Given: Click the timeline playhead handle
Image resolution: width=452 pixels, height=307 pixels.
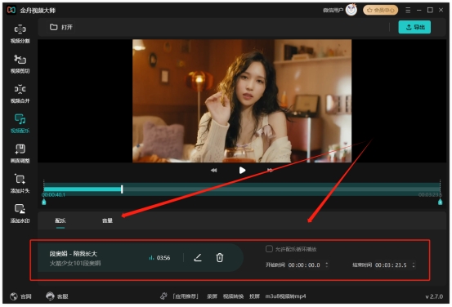Looking at the screenshot, I should 122,189.
